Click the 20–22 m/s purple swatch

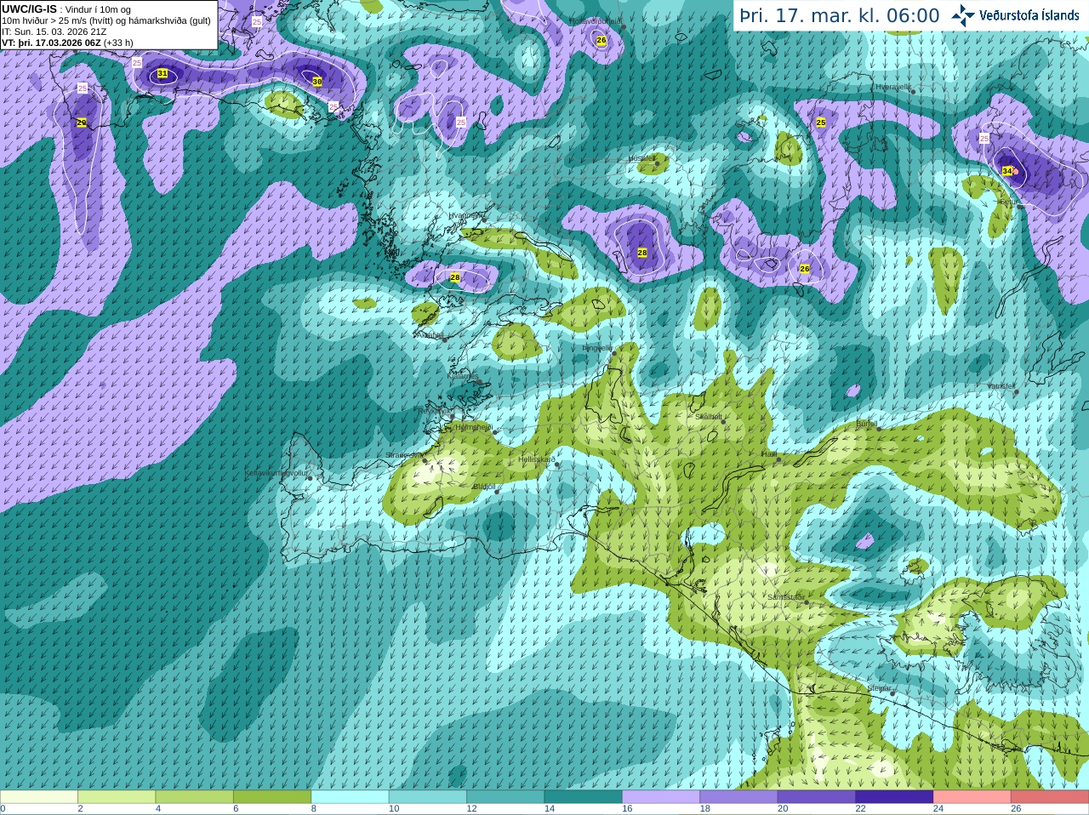tap(817, 796)
